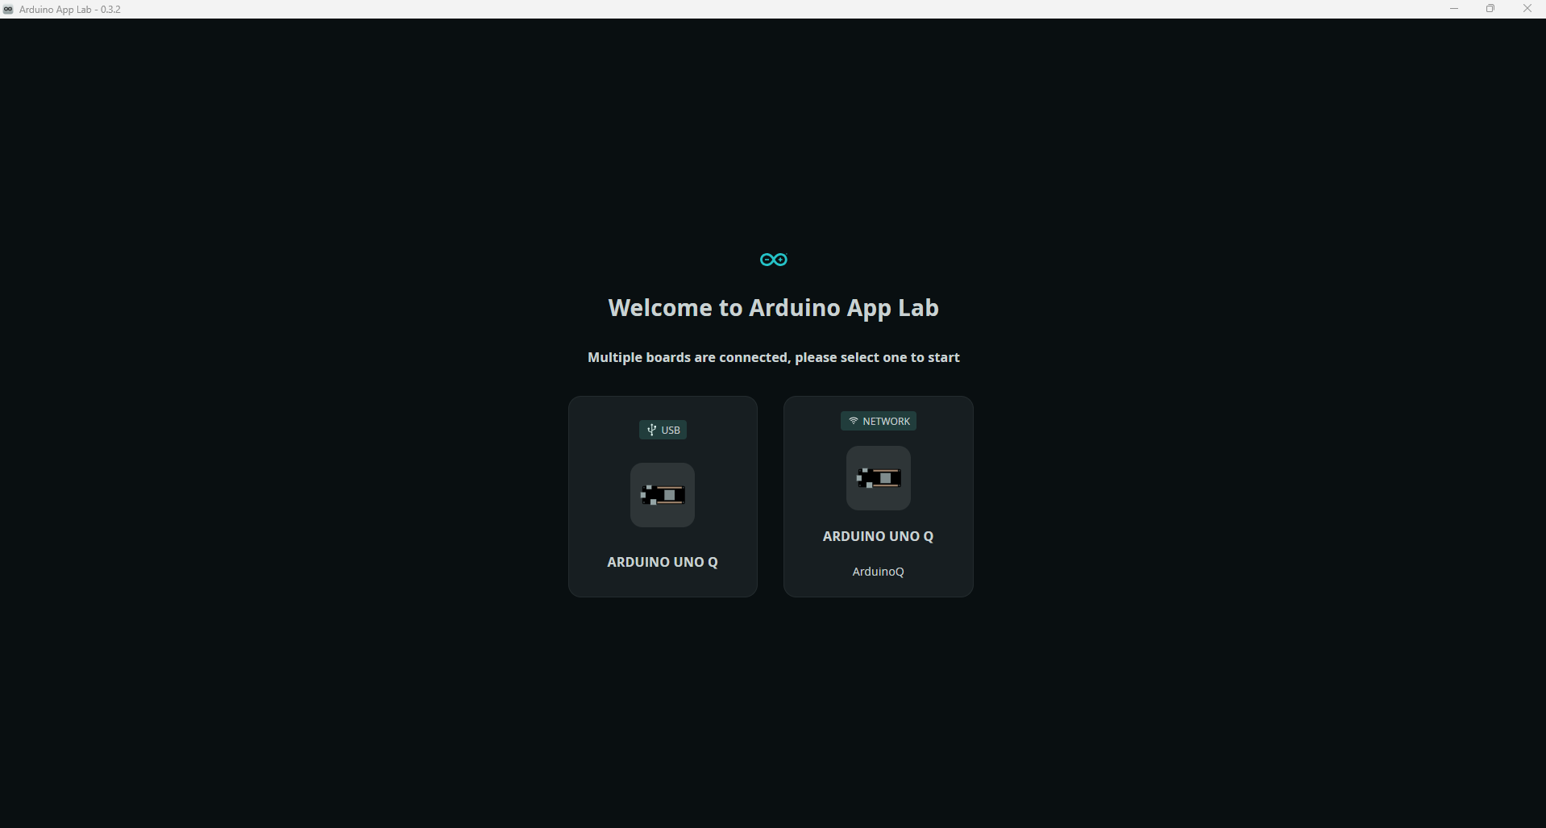Screen dimensions: 1546x828
Task: Choose the right card to start over network
Action: point(878,497)
